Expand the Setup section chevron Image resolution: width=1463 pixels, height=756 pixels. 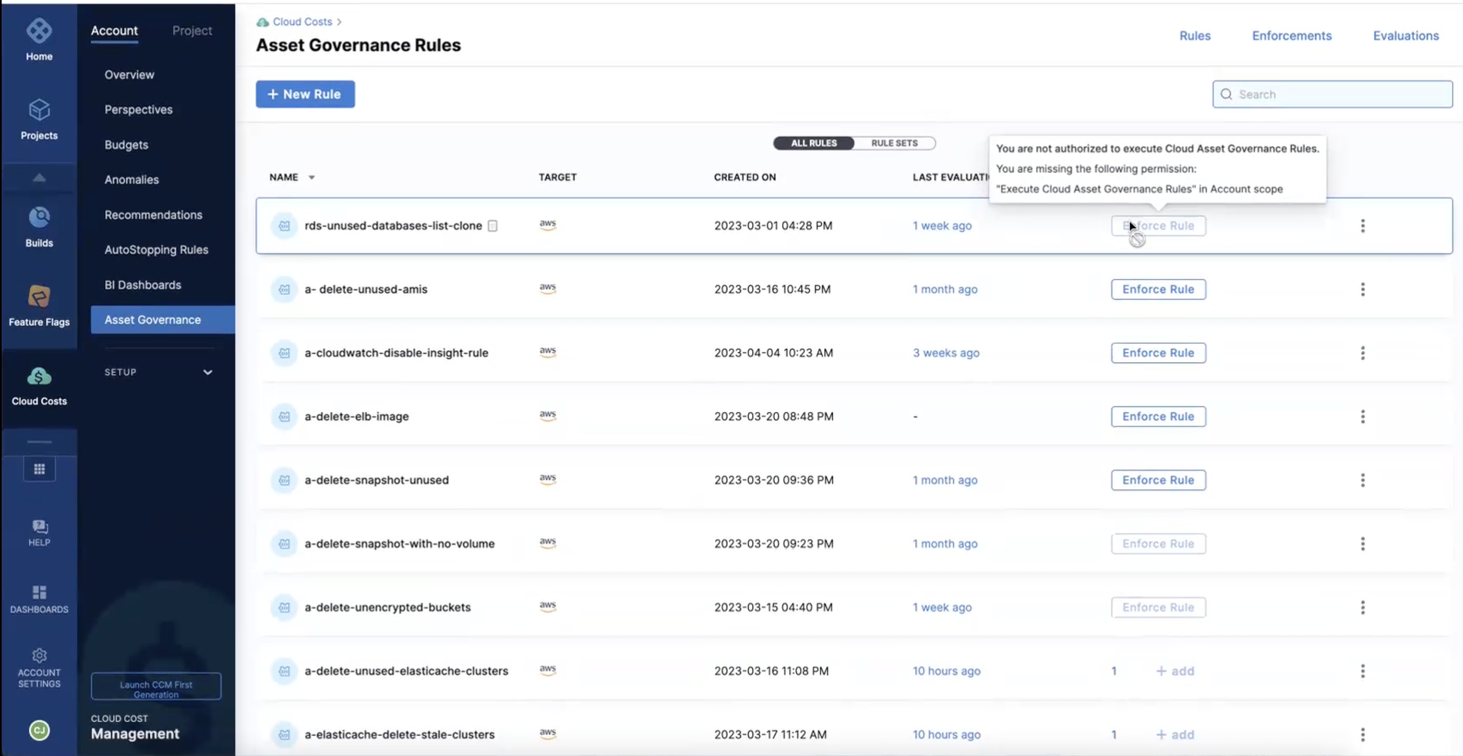[x=208, y=372]
